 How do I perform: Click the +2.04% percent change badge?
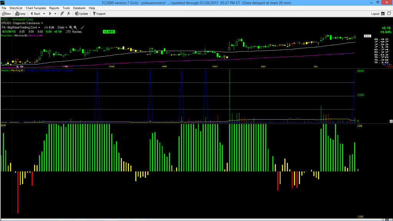(109, 32)
